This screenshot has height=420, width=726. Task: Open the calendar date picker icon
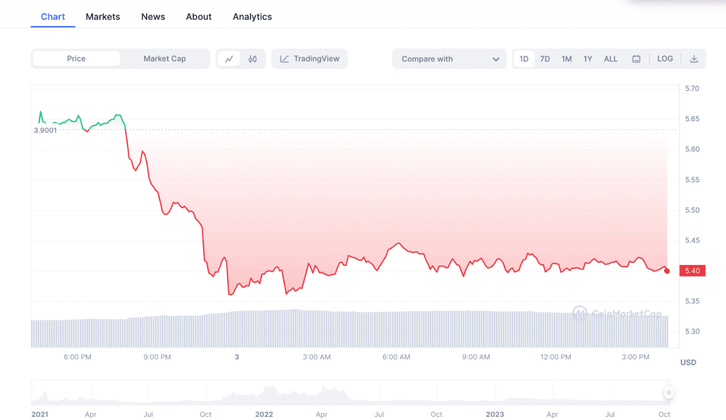point(636,59)
